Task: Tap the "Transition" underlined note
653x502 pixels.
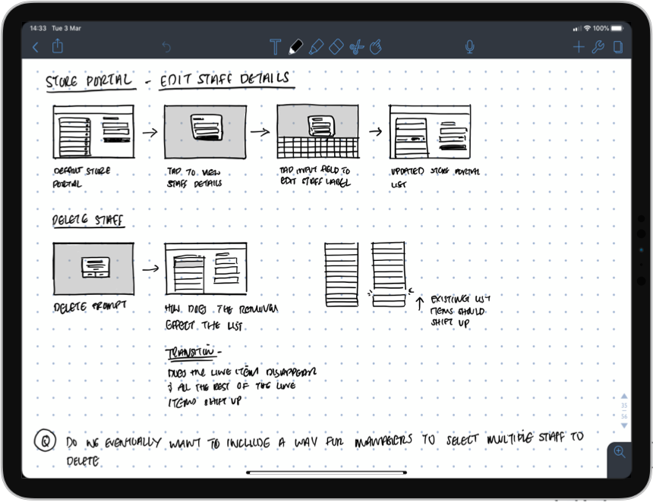Action: 194,353
